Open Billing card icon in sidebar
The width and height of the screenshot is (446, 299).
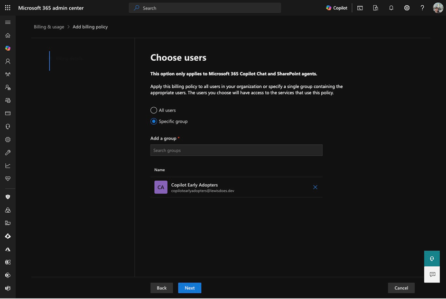8,113
